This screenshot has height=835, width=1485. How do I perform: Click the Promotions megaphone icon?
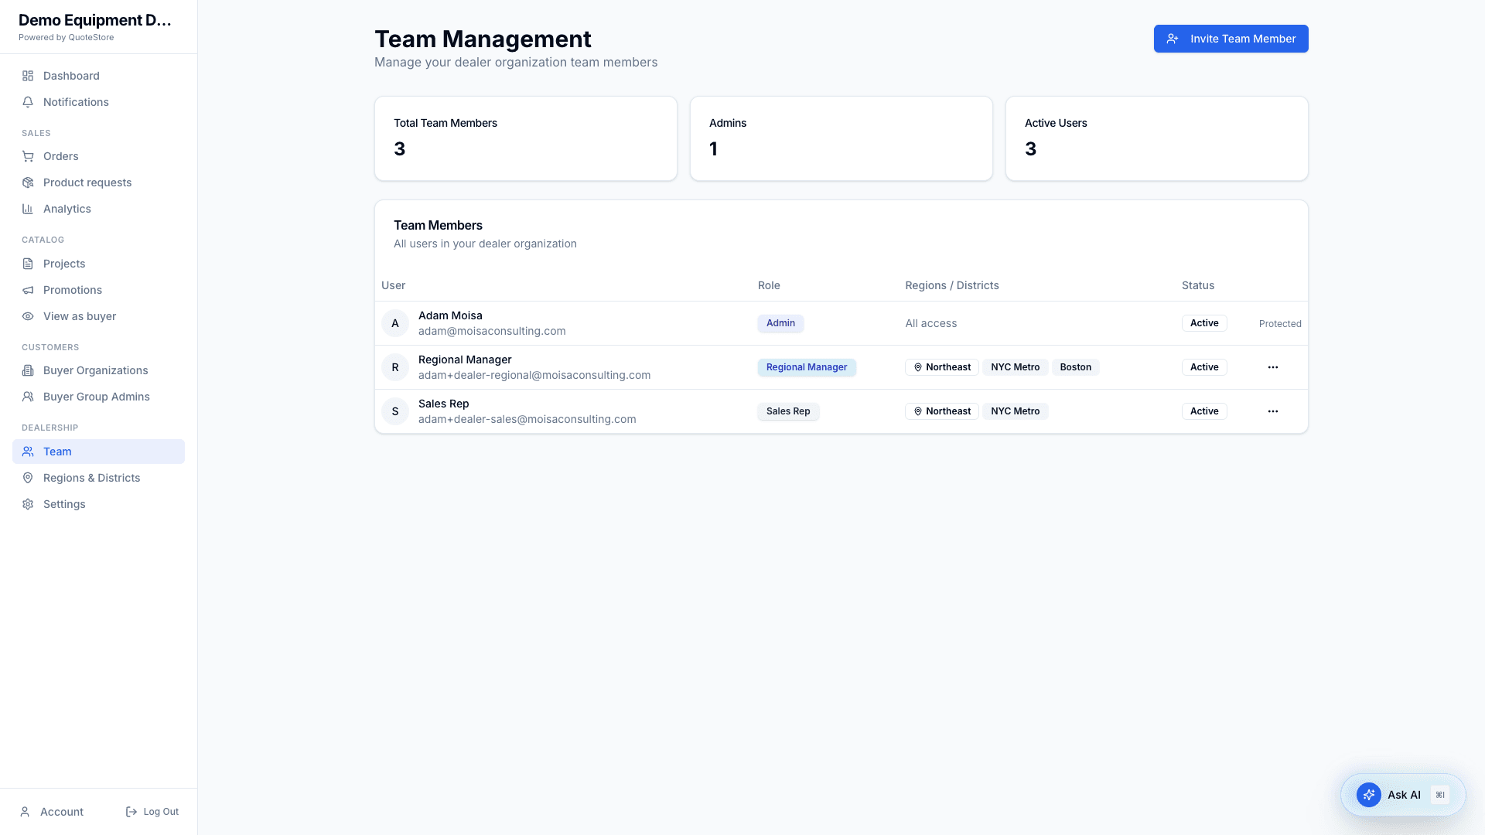point(28,290)
